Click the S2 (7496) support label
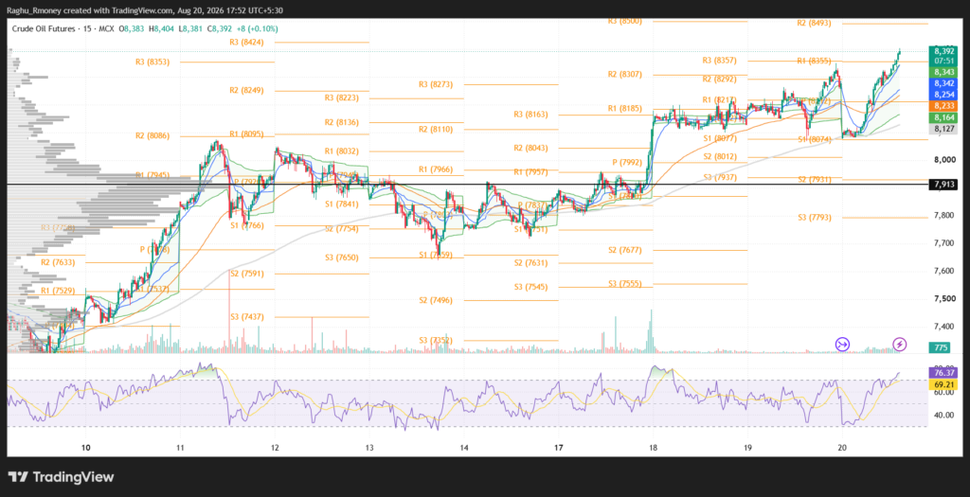 [436, 300]
